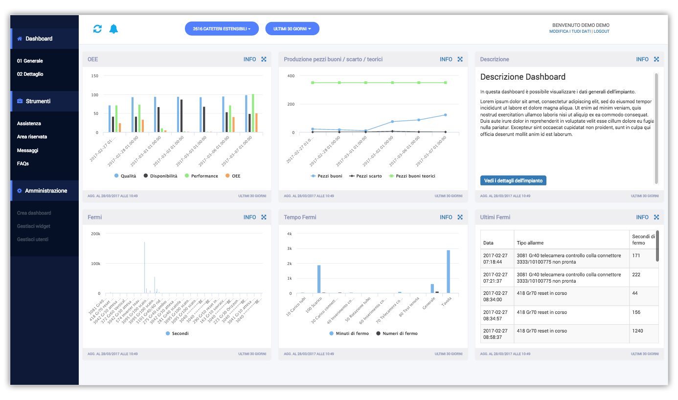Open the Ultimi 30 Giorni period dropdown
This screenshot has width=678, height=400.
click(x=292, y=29)
